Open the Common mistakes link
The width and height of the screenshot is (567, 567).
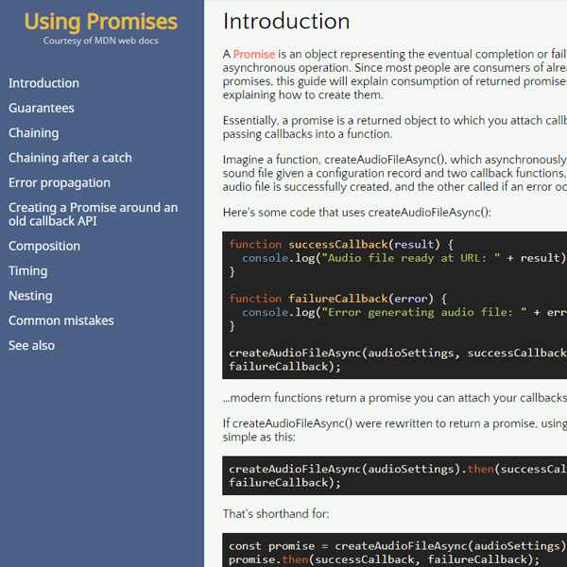(x=60, y=320)
